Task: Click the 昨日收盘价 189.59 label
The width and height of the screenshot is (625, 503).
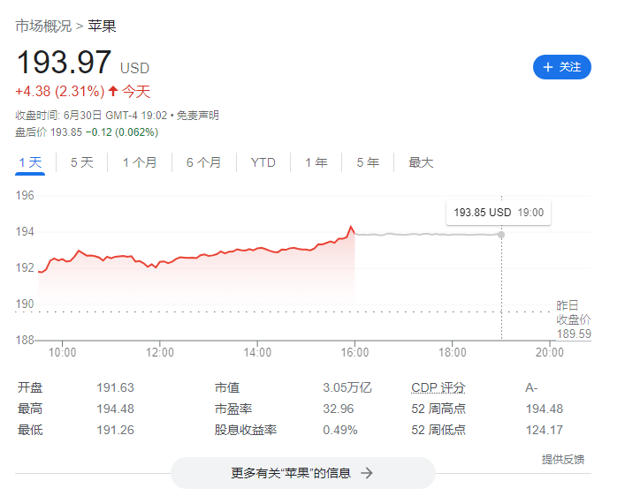Action: [x=573, y=319]
